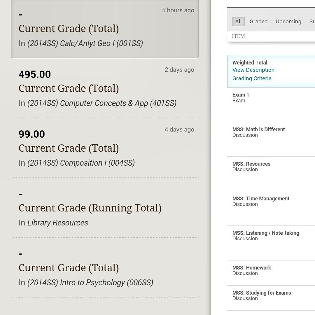Click the 99.00 grade value

click(32, 134)
